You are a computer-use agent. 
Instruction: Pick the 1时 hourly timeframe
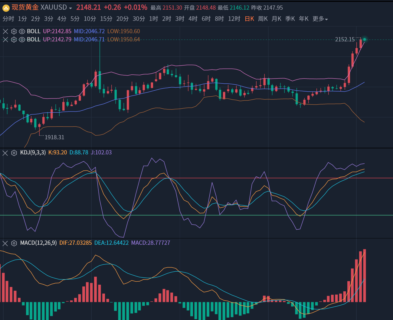click(x=153, y=19)
